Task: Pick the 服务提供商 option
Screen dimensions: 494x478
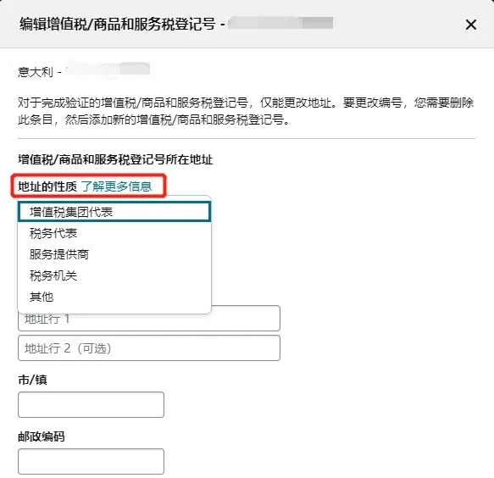Action: click(114, 254)
